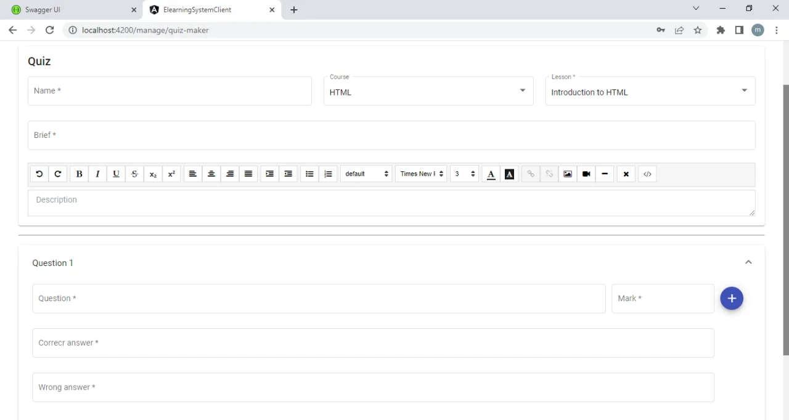
Task: Focus the Brief input field
Action: pos(391,135)
